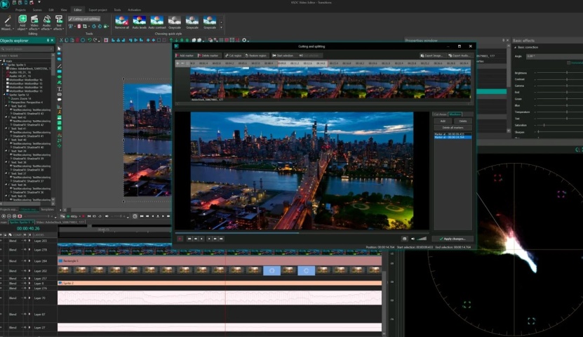The image size is (583, 337).
Task: Open Audio effects in the ribbon
Action: click(x=46, y=22)
